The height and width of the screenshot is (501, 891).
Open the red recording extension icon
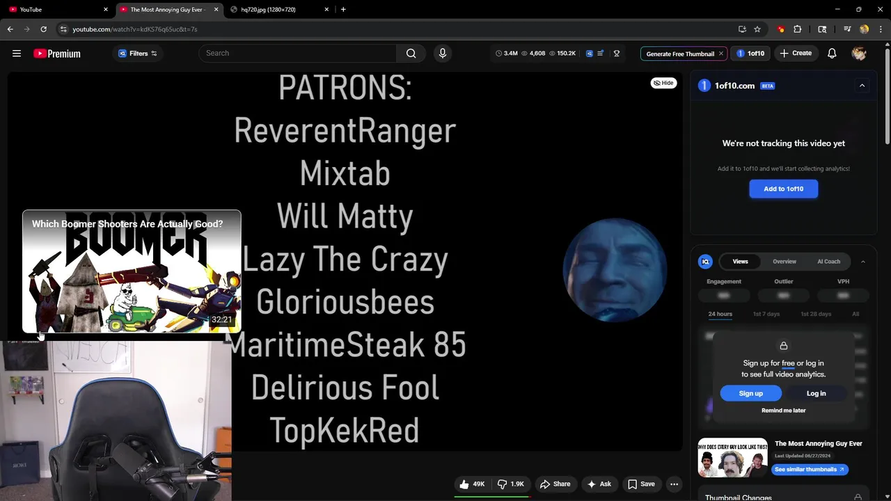[781, 29]
